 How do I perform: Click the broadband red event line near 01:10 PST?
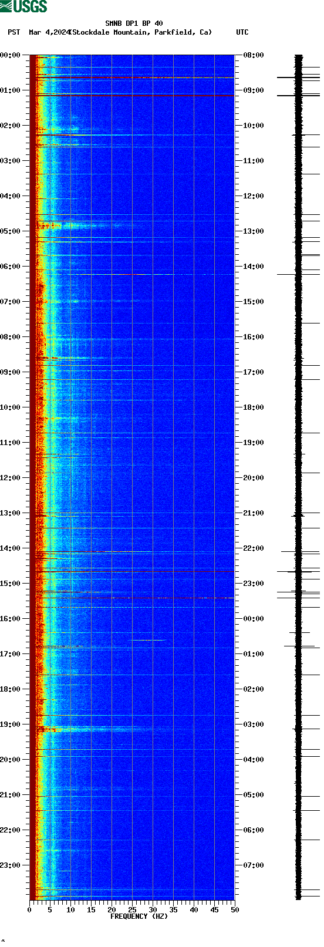point(132,95)
